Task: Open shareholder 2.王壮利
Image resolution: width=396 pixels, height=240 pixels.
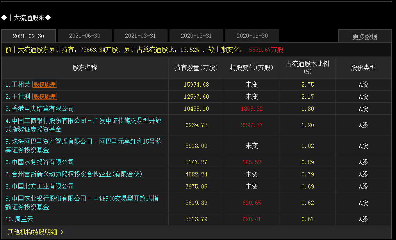Action: tap(18, 96)
